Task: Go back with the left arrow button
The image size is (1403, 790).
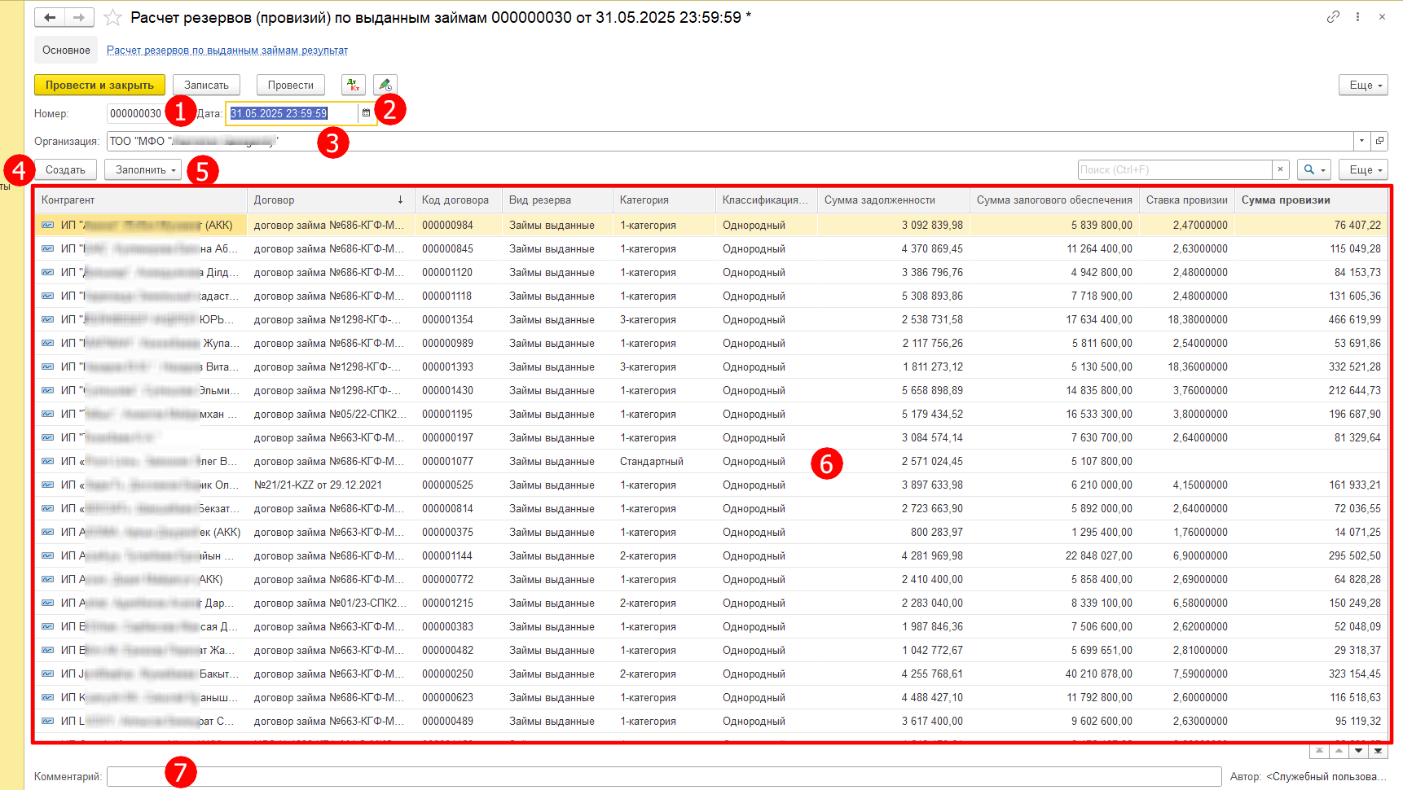Action: point(50,17)
